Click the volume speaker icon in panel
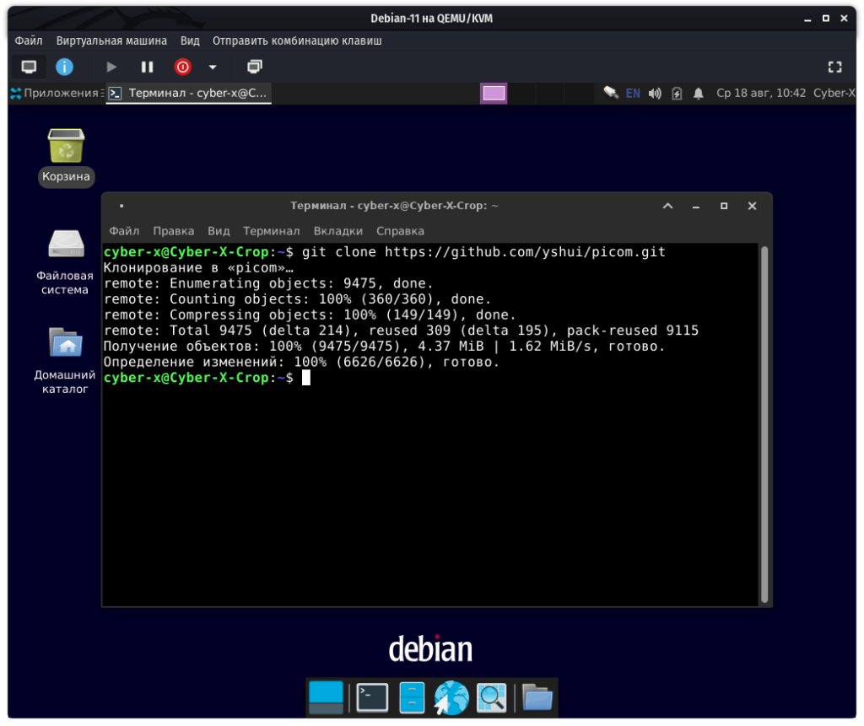 (655, 94)
